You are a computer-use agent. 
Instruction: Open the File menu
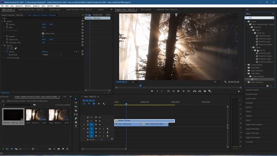tap(2, 6)
